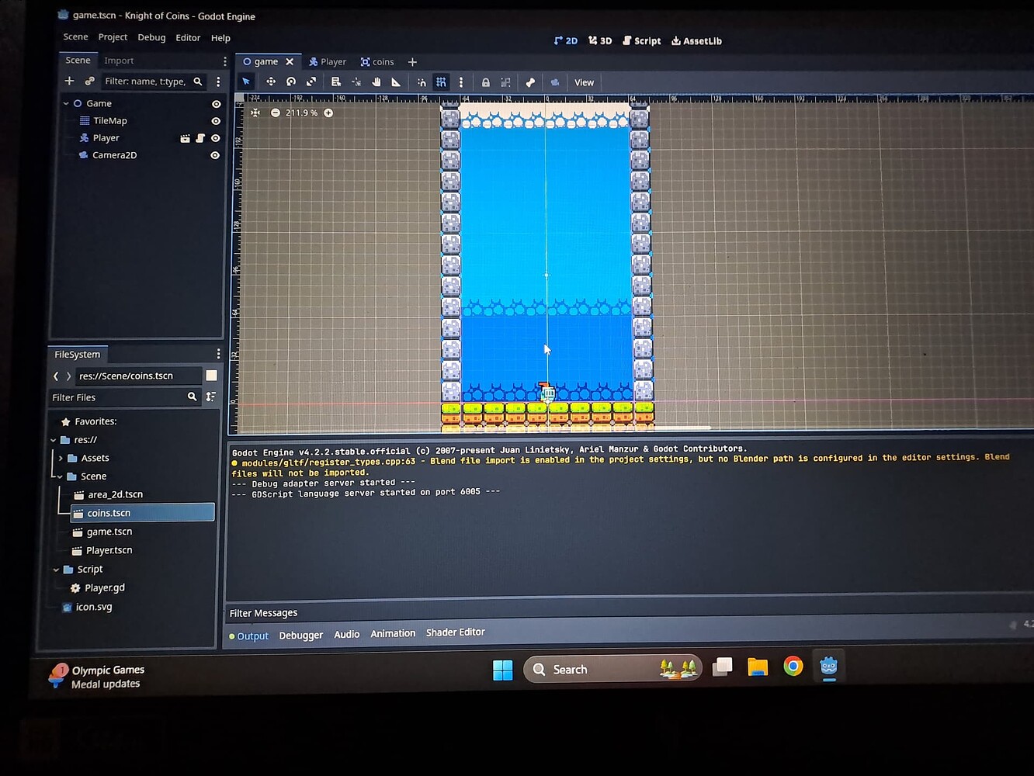The height and width of the screenshot is (776, 1034).
Task: Select the Move tool in the canvas toolbar
Action: click(x=270, y=81)
